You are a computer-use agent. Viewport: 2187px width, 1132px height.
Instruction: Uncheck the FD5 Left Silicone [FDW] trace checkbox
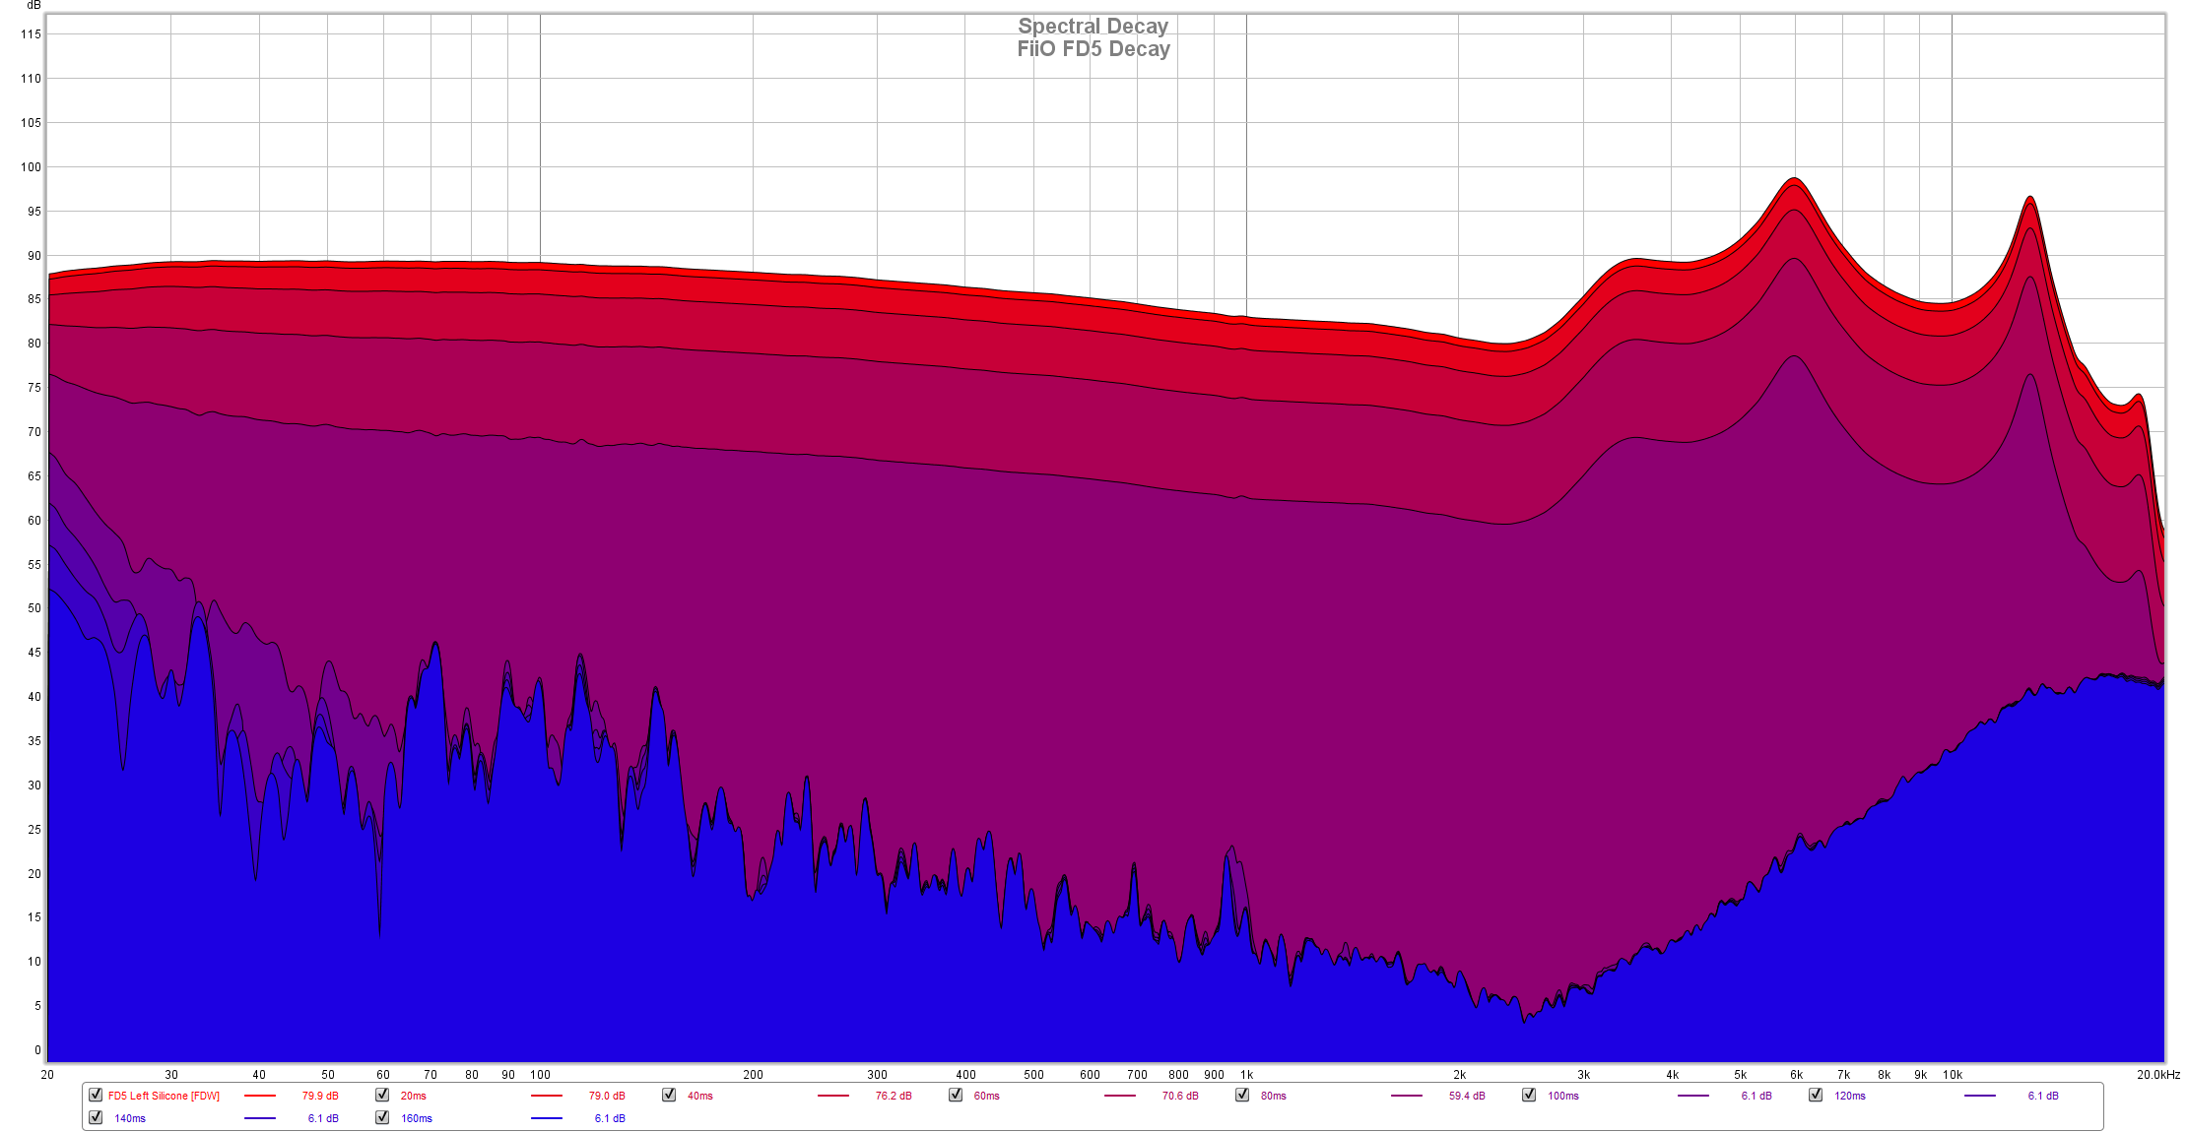click(x=96, y=1095)
